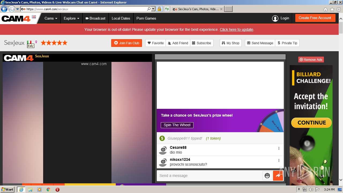The width and height of the screenshot is (343, 193).
Task: Click the CAM4 logo in header
Action: pos(16,18)
